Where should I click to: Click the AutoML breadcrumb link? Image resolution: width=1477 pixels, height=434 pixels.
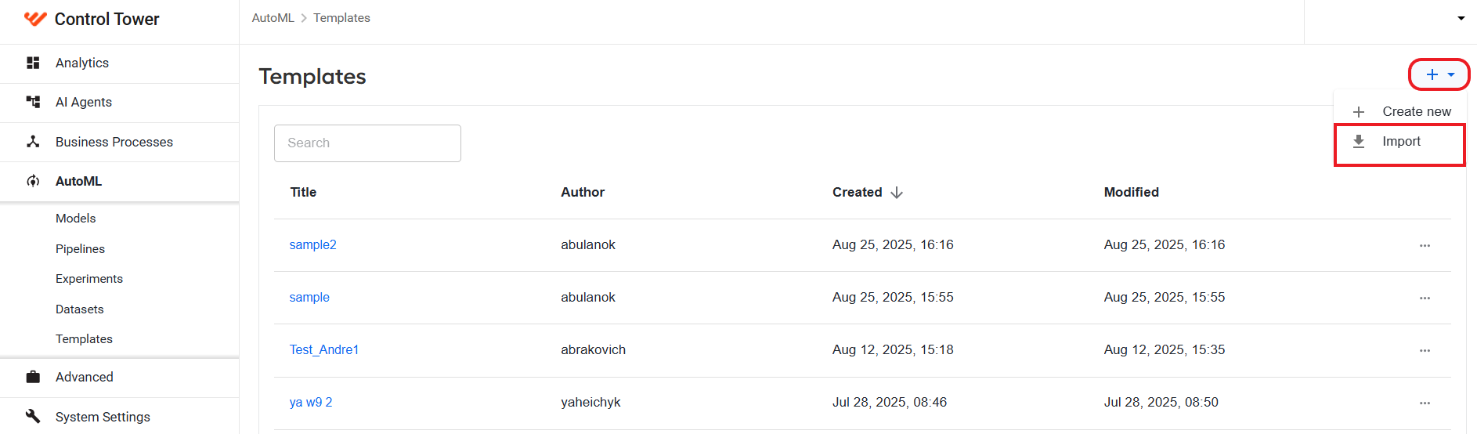[273, 18]
